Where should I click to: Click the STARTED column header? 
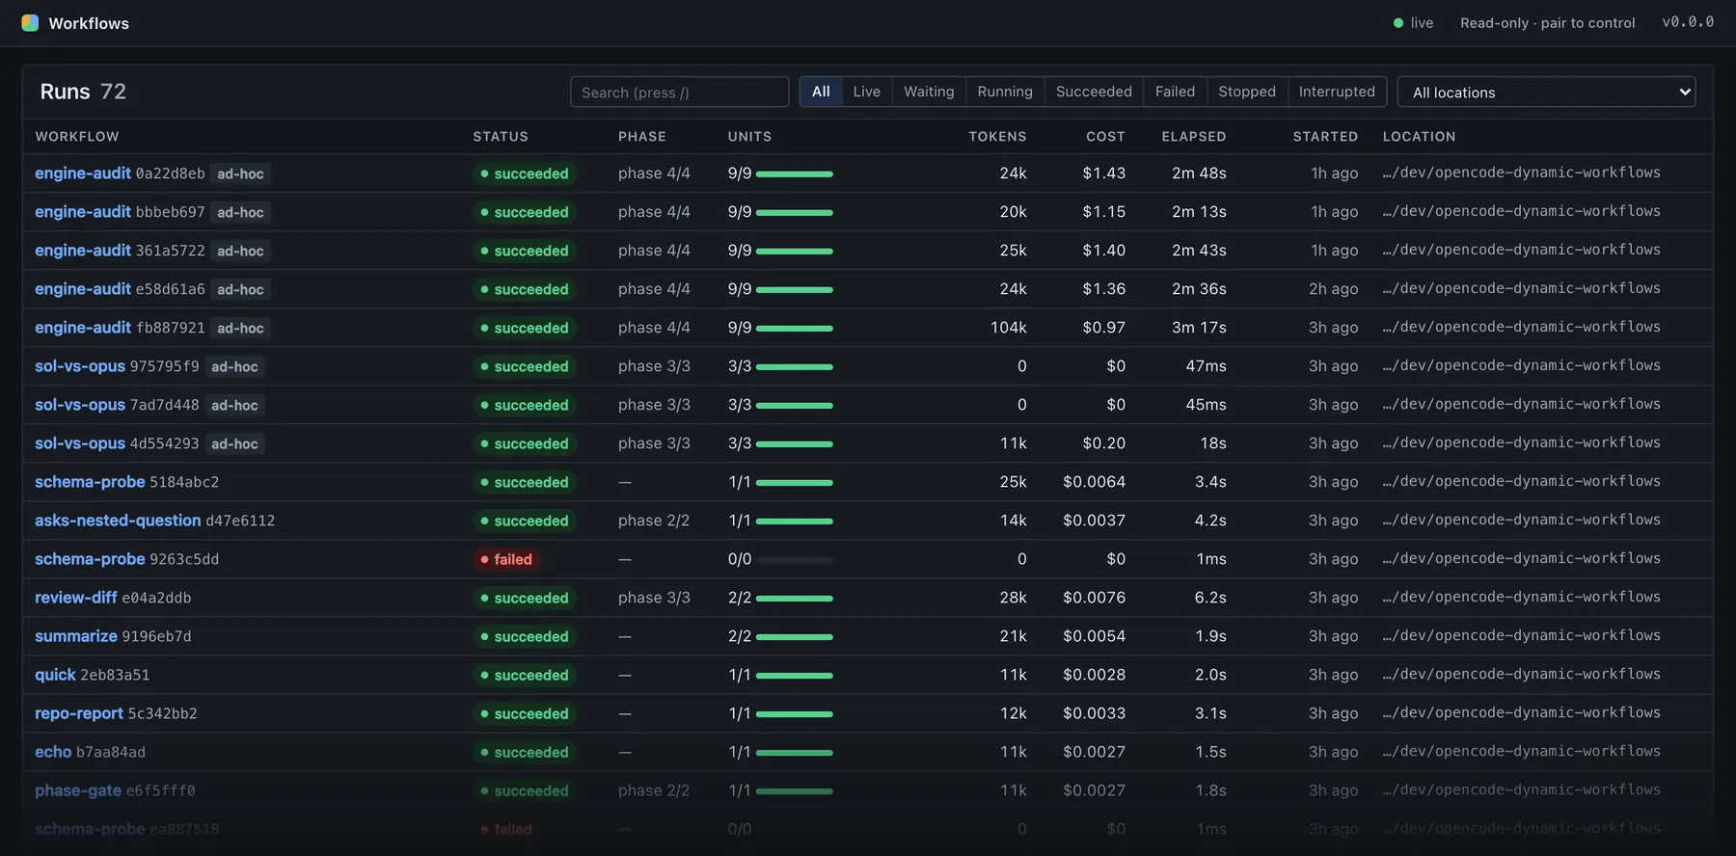(x=1325, y=137)
